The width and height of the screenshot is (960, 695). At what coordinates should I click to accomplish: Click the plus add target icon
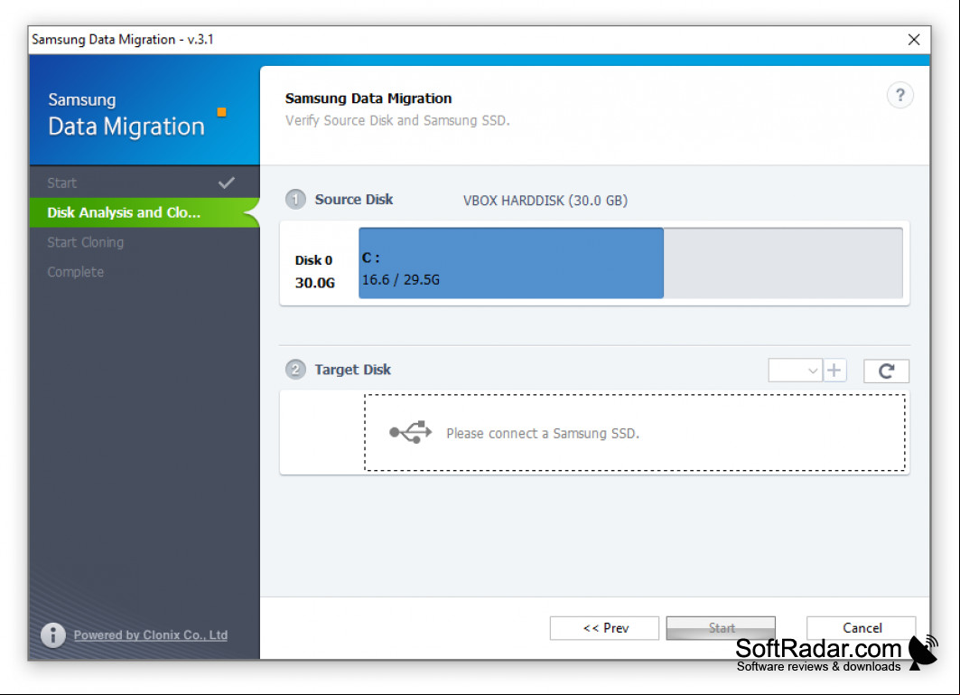(834, 371)
